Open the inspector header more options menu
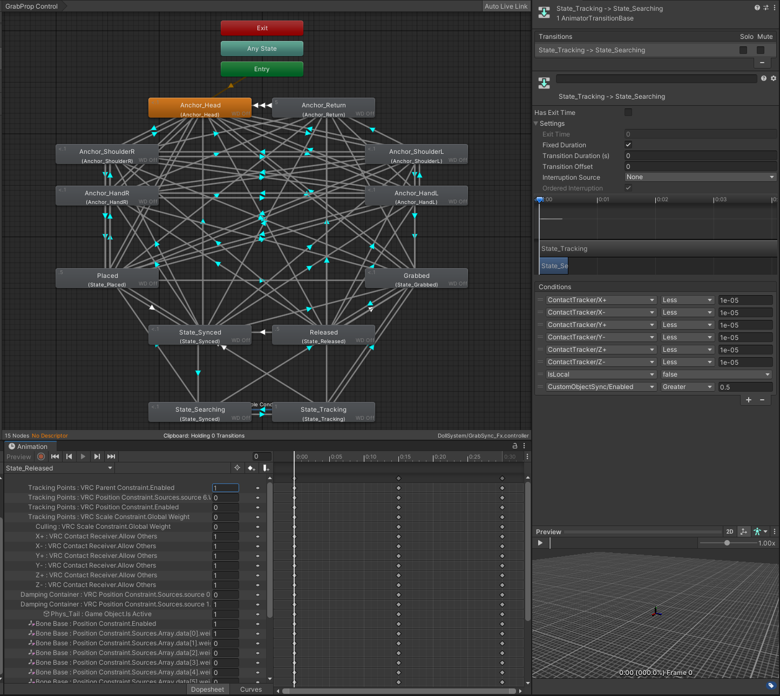Viewport: 780px width, 696px height. [774, 8]
